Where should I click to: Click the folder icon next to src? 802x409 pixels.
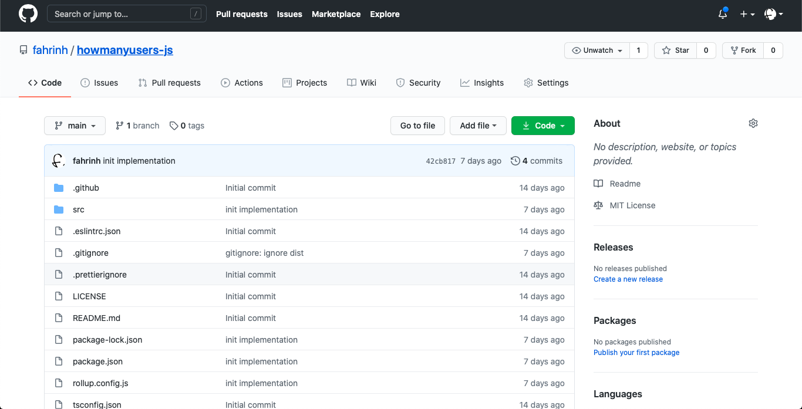(59, 209)
